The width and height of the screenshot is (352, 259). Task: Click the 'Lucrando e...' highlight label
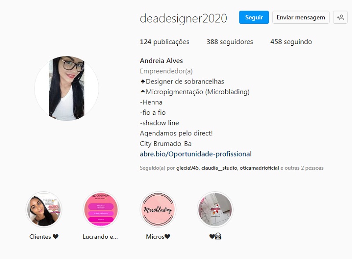pos(100,237)
